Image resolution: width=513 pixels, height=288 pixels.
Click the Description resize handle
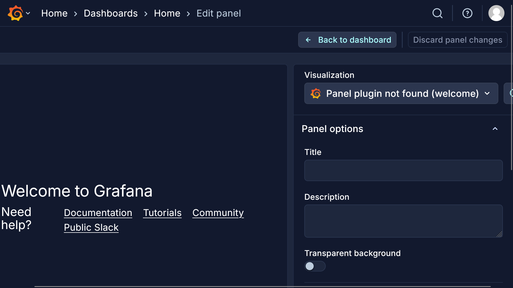499,234
